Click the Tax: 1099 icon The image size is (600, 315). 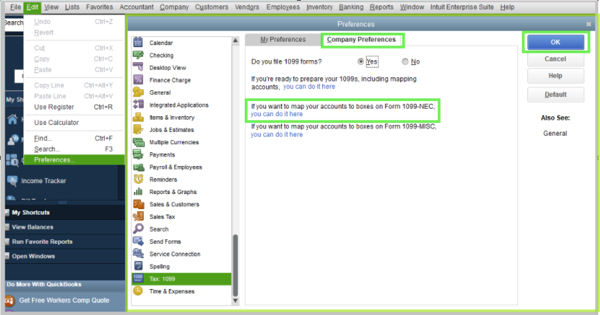pos(138,278)
